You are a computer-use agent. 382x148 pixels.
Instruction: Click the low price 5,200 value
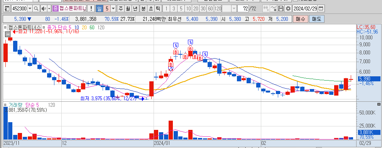click(x=282, y=19)
